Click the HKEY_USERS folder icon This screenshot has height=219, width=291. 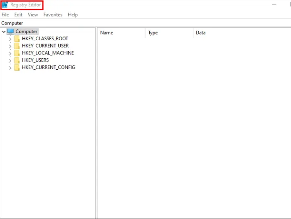pos(17,60)
